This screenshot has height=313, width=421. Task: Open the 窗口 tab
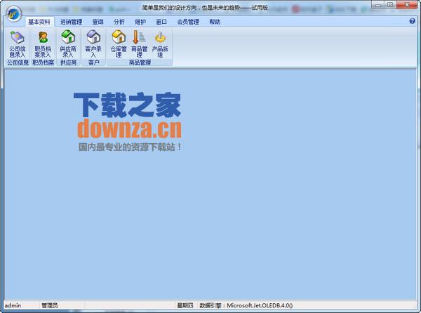(x=161, y=22)
